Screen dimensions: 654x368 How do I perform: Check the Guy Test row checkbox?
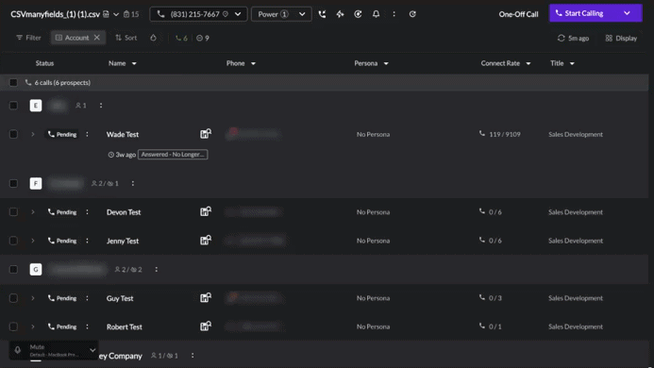[13, 298]
